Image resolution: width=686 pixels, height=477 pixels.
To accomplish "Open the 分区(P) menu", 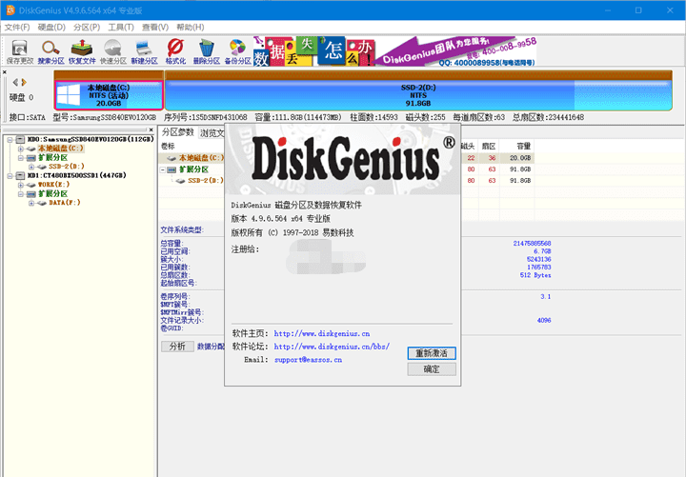I will click(x=87, y=27).
